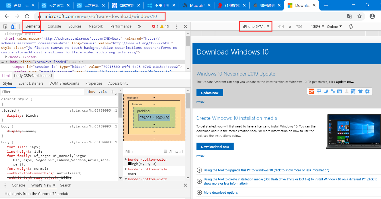Click the IME user account icon

(x=347, y=91)
